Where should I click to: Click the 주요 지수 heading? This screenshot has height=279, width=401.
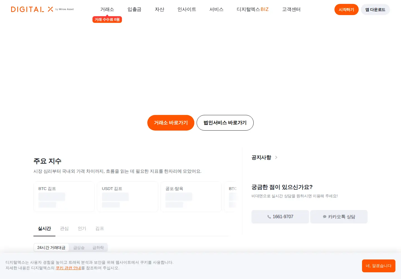tap(47, 161)
